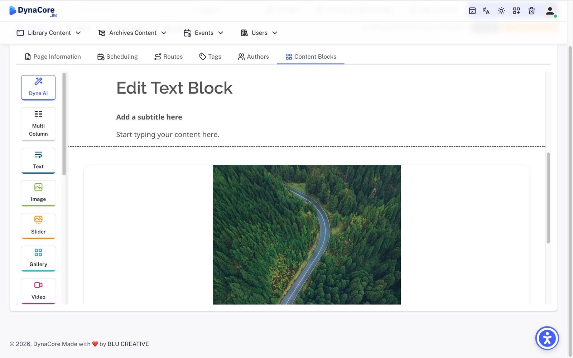Open the user profile avatar
This screenshot has width=573, height=358.
pos(550,11)
